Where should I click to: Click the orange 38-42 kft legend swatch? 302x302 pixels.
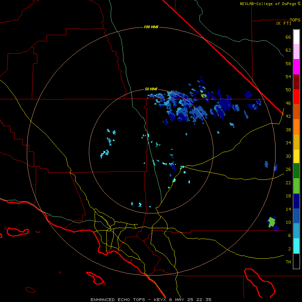(296, 127)
